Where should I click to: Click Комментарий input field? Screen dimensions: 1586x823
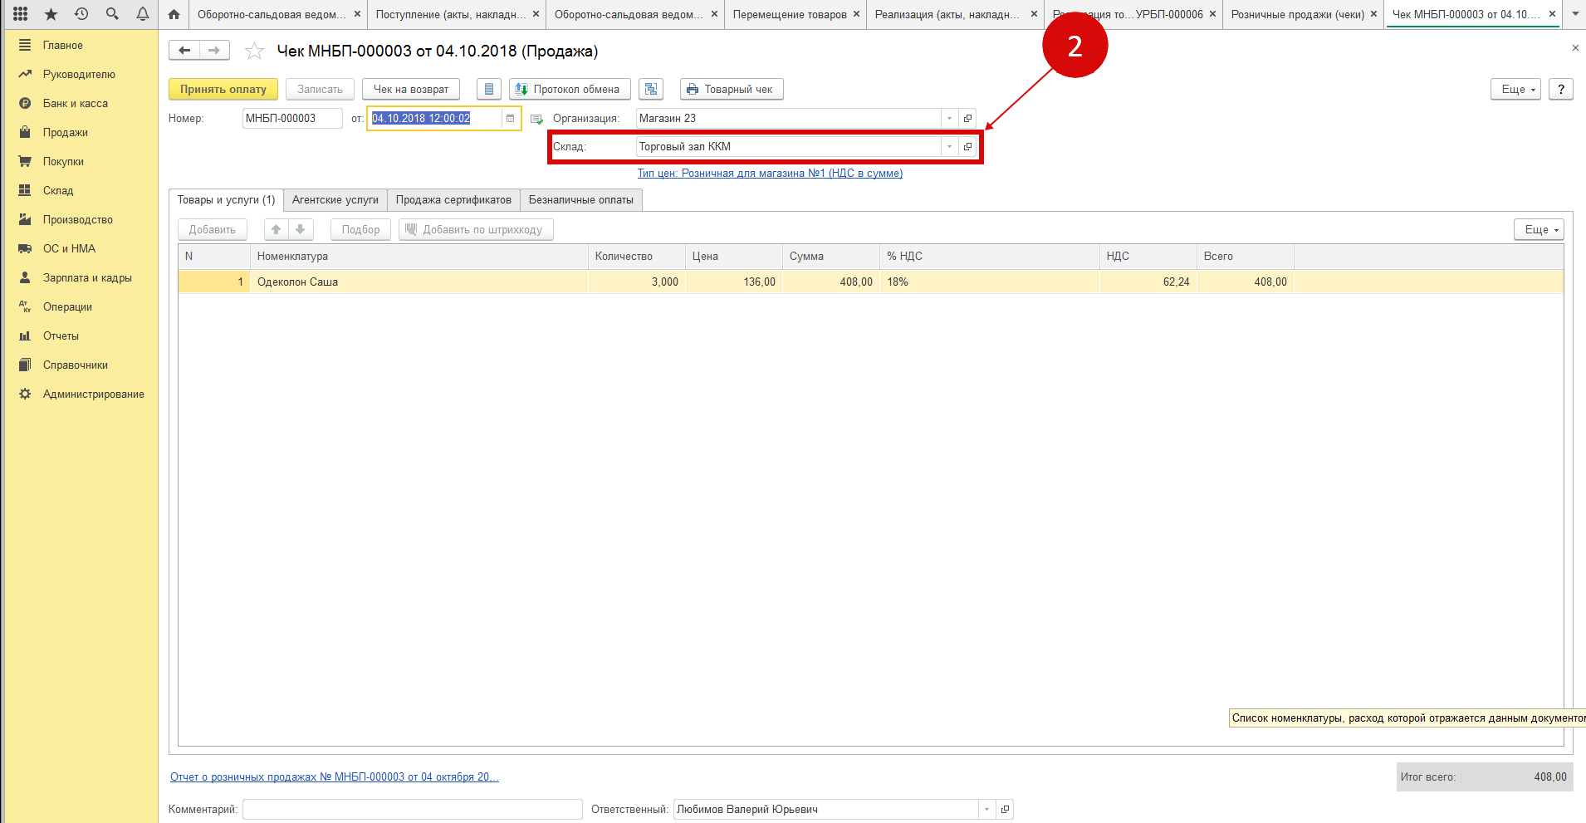[x=413, y=809]
